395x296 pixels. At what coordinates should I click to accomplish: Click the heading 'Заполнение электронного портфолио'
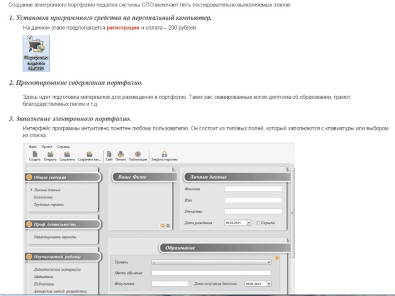click(73, 119)
